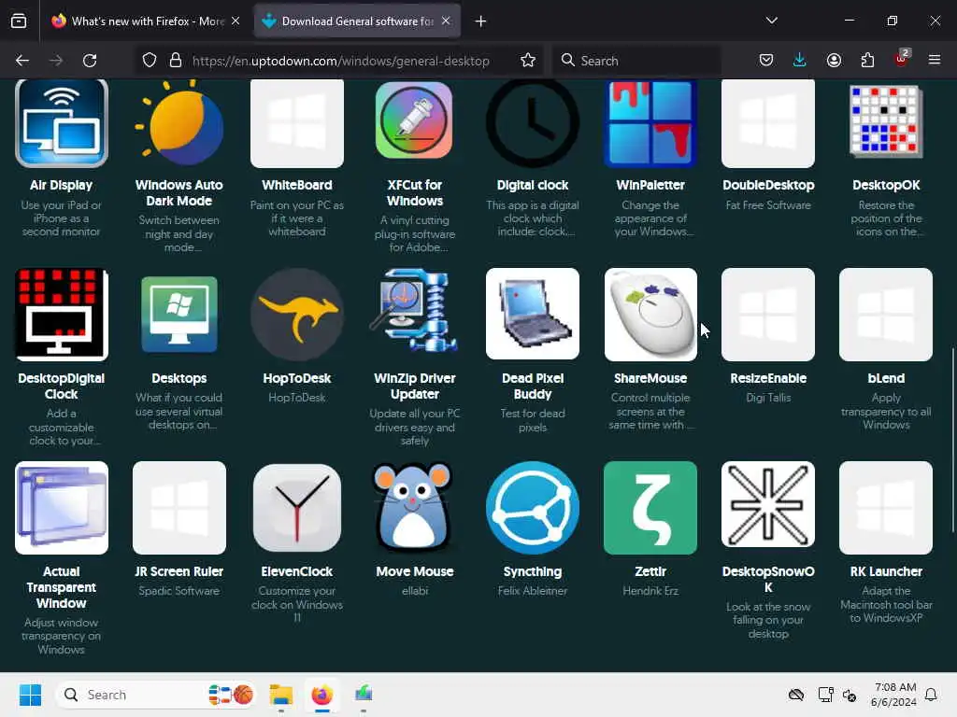Open the Zettlr green icon
Viewport: 957px width, 717px height.
click(650, 508)
